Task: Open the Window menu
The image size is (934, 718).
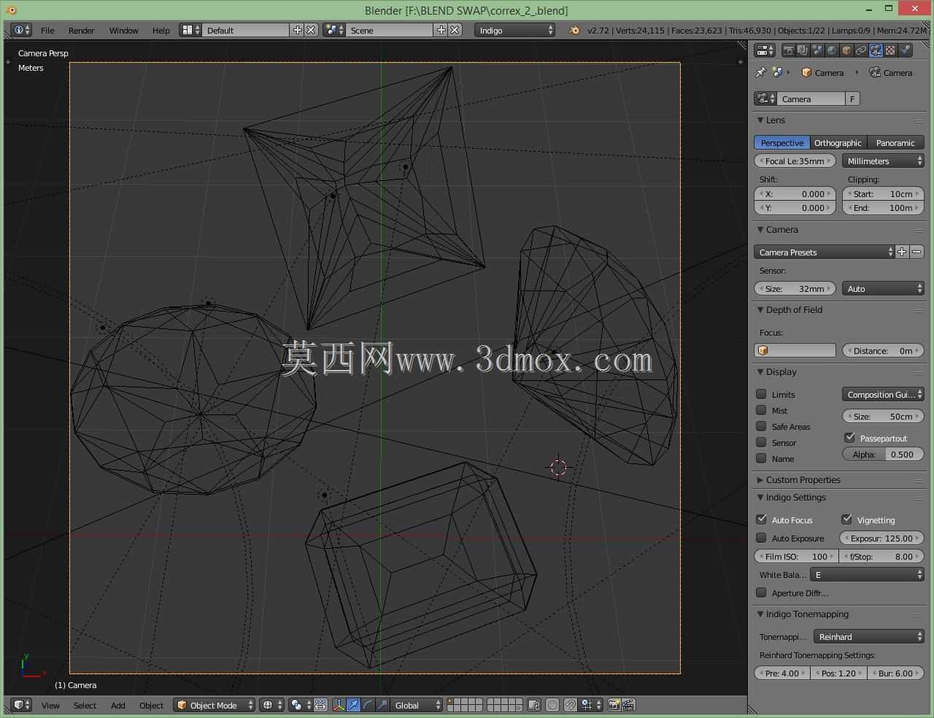Action: (123, 30)
